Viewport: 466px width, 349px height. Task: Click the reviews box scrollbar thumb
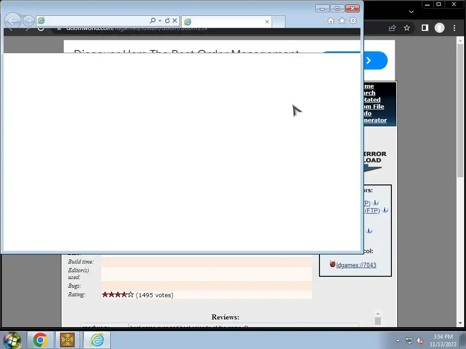(x=378, y=321)
